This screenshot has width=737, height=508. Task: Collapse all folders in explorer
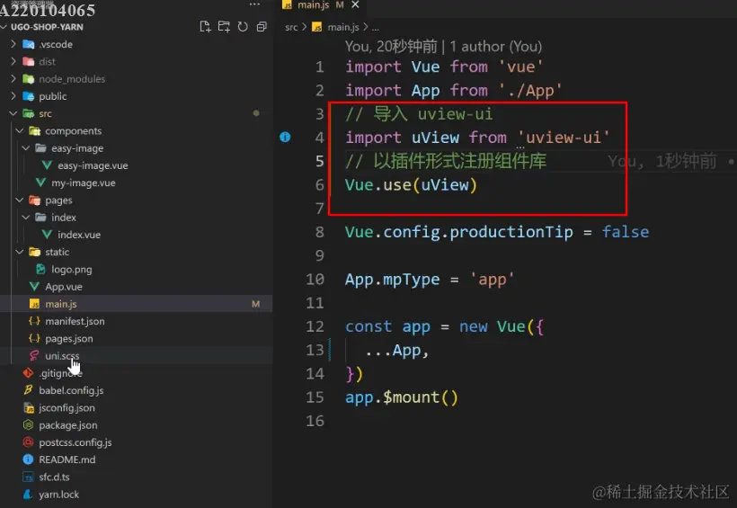point(262,27)
